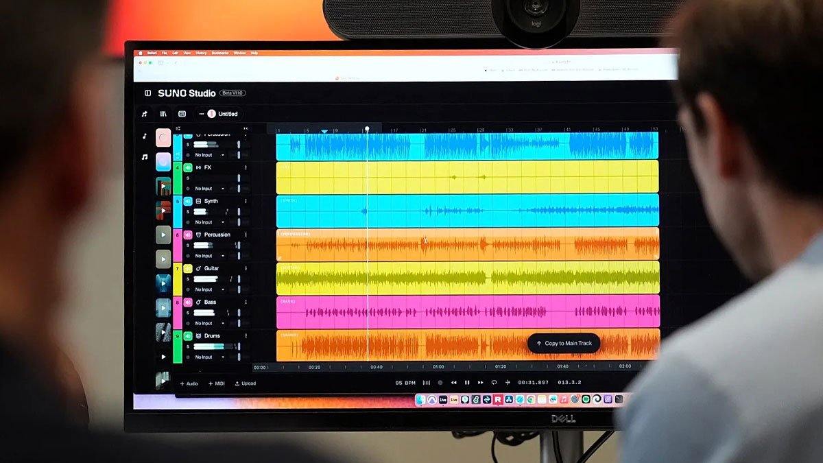The width and height of the screenshot is (823, 463).
Task: Select the single music note sidebar icon
Action: (x=145, y=136)
